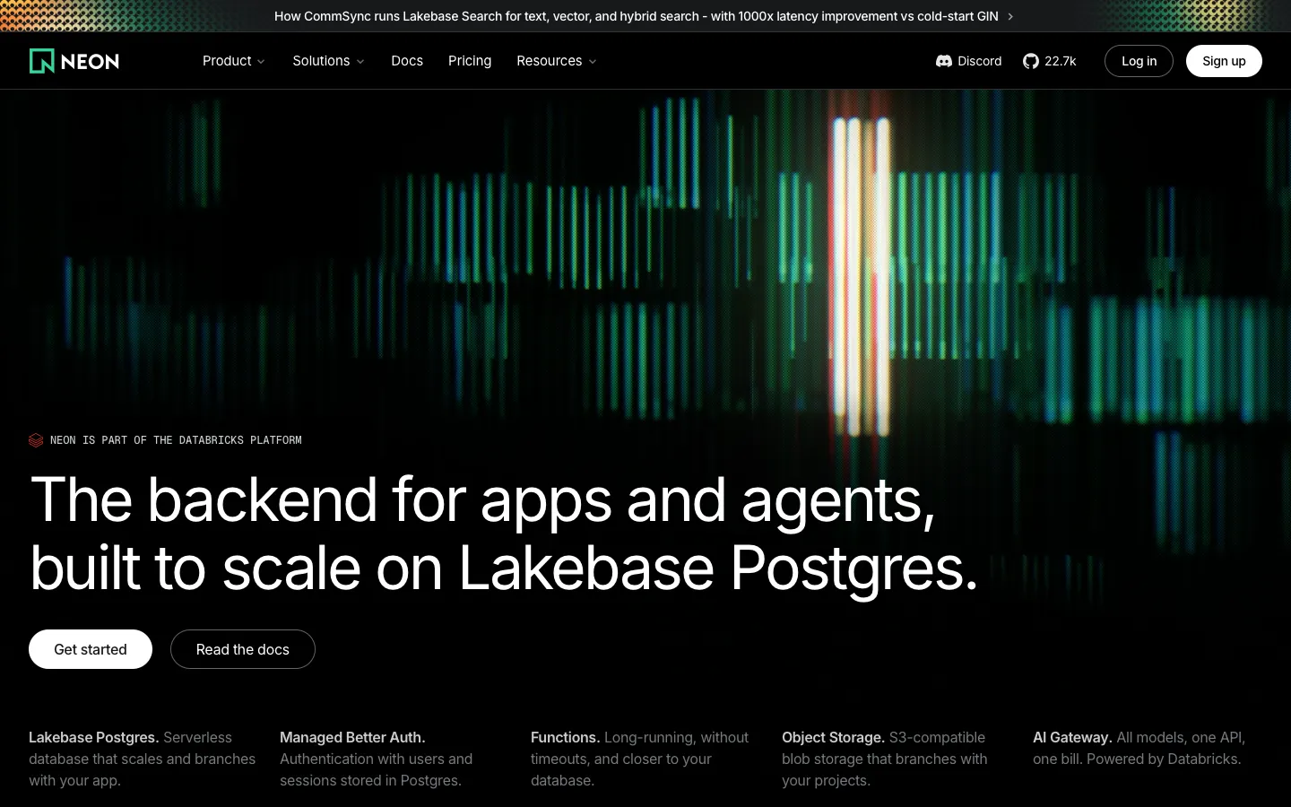Viewport: 1291px width, 807px height.
Task: Open the Pricing nav item
Action: [x=470, y=61]
